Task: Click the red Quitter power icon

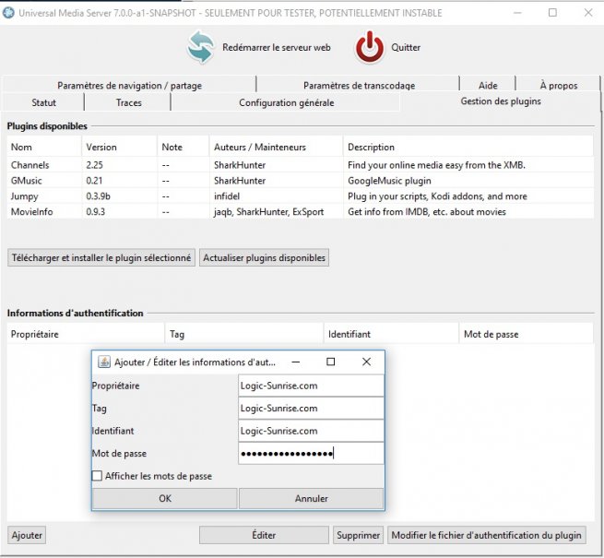Action: [x=369, y=47]
